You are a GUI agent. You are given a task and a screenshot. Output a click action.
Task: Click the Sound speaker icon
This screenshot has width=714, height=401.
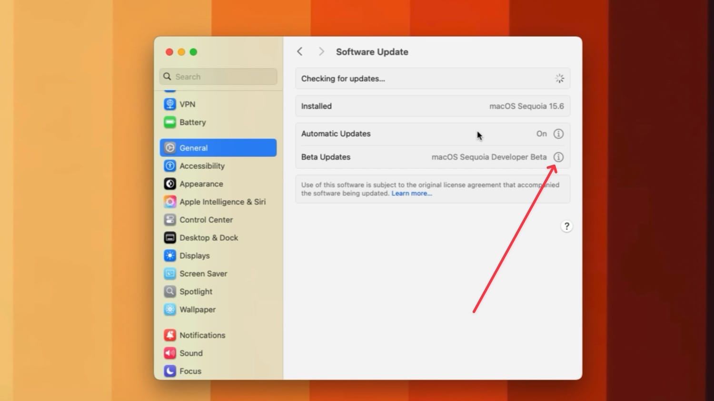click(170, 353)
